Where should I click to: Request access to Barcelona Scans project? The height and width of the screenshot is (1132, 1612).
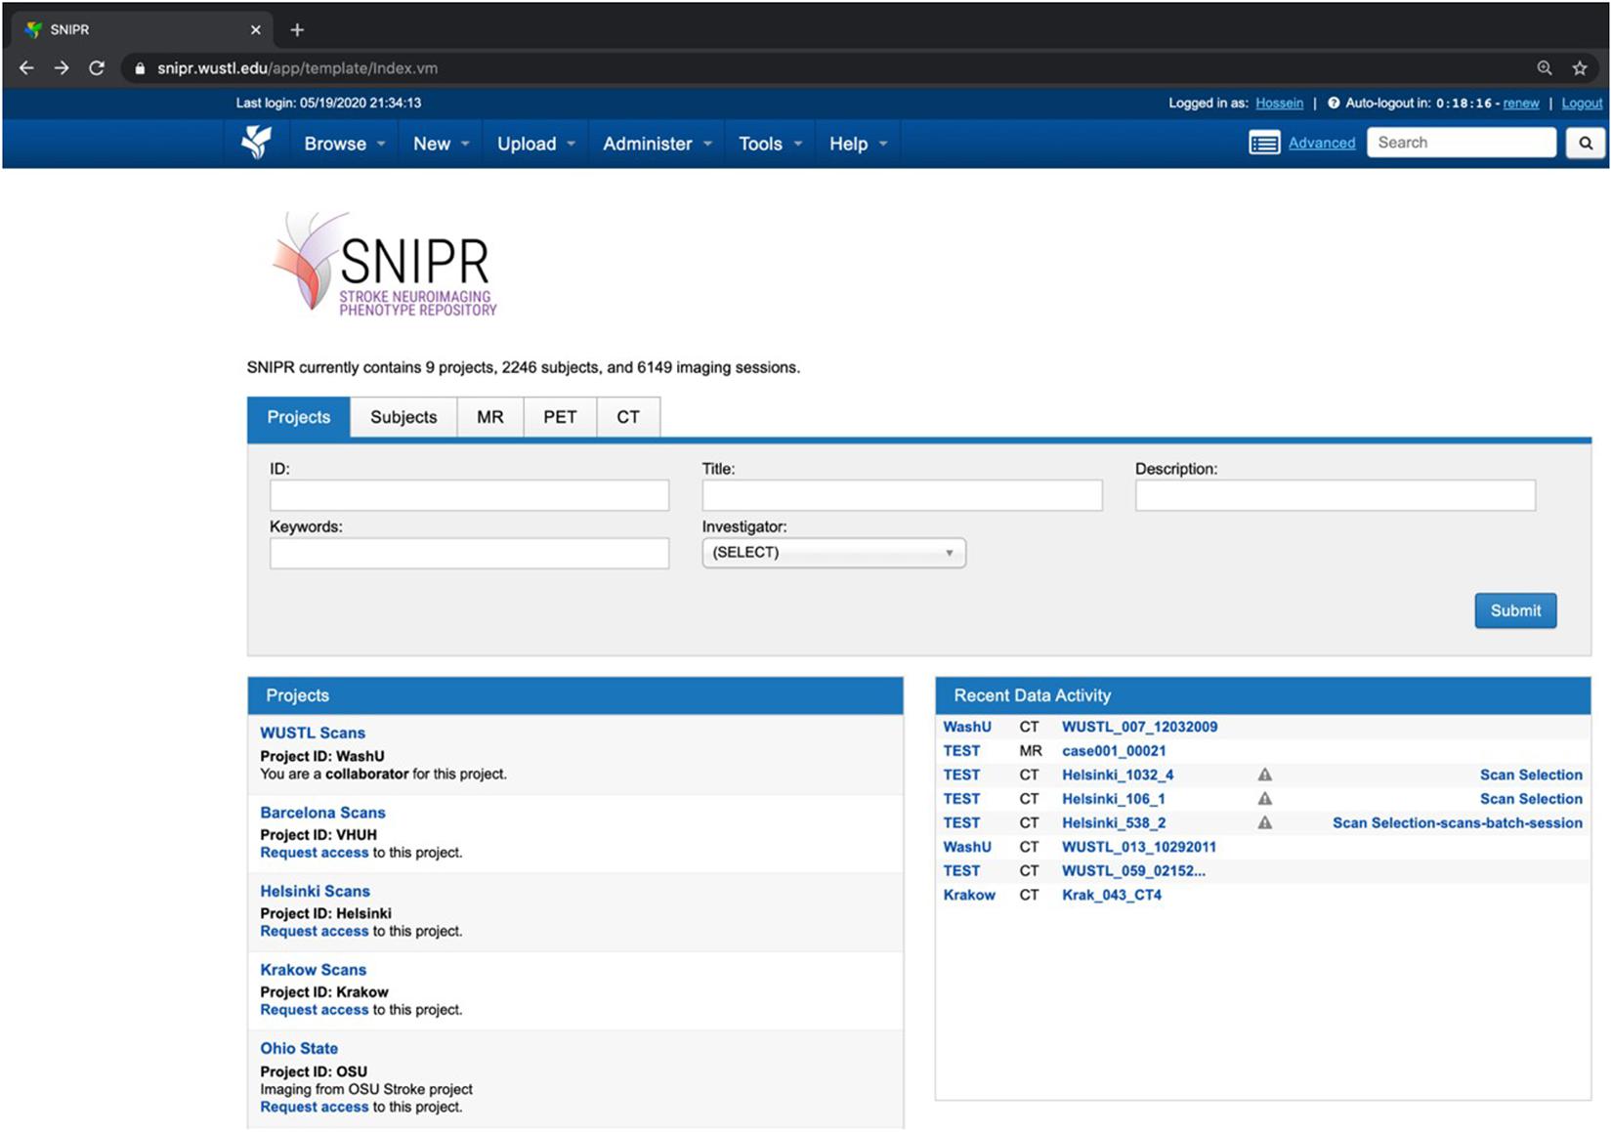pyautogui.click(x=315, y=853)
